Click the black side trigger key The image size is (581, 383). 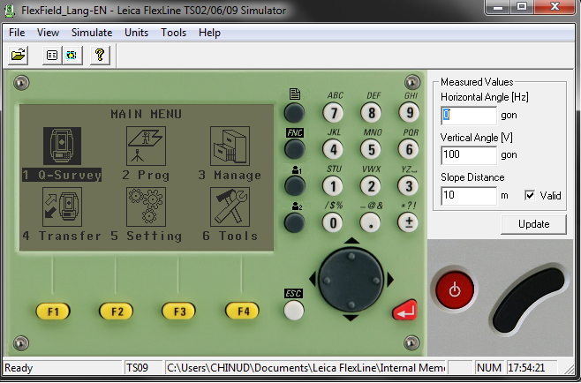[530, 300]
